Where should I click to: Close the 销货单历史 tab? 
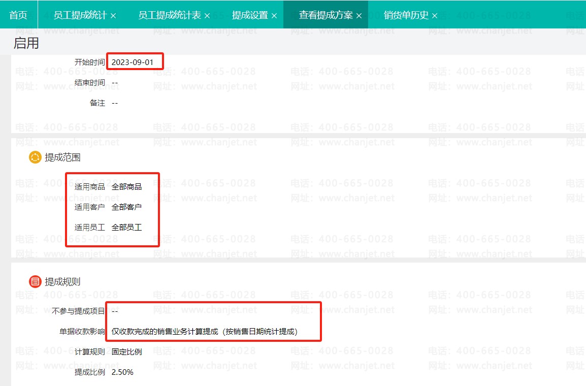(x=435, y=16)
